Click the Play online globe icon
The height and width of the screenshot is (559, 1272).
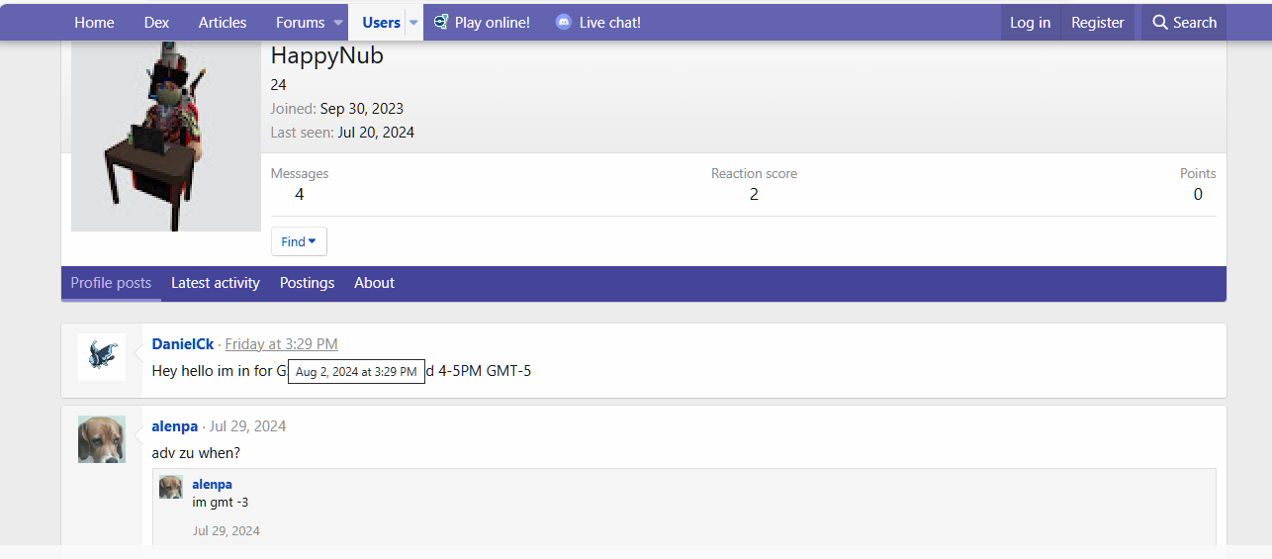click(x=441, y=22)
